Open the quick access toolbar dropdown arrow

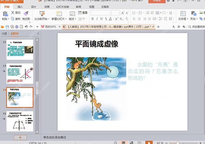37,27
